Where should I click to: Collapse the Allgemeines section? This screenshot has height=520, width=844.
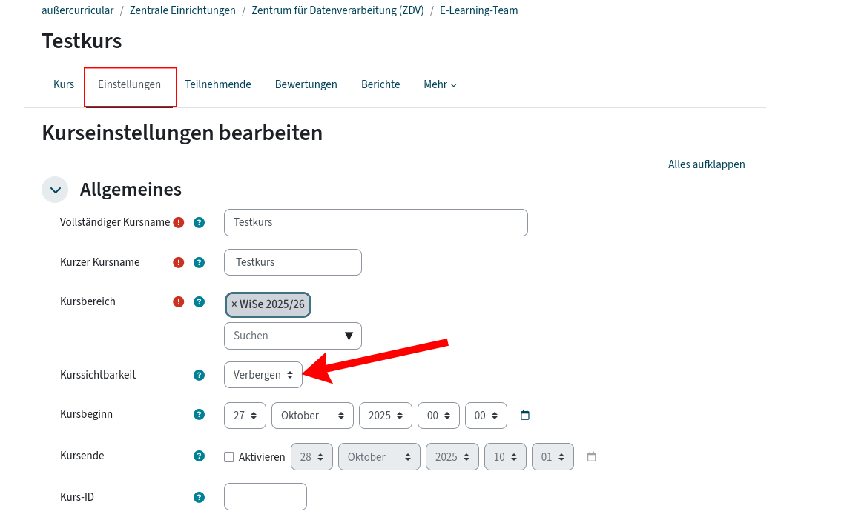click(x=55, y=190)
